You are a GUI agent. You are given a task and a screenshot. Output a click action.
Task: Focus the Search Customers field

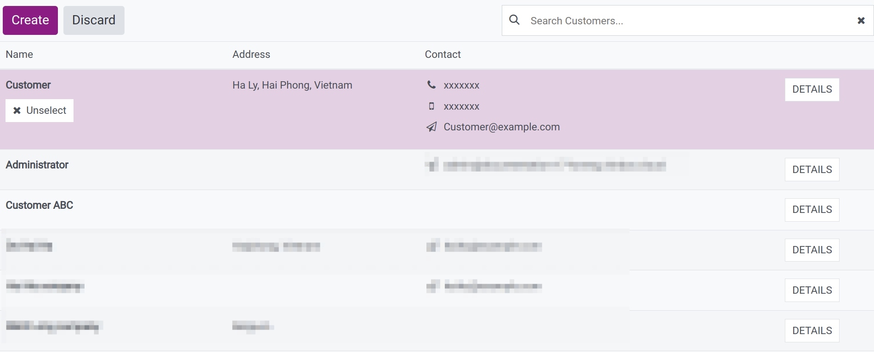pos(687,21)
